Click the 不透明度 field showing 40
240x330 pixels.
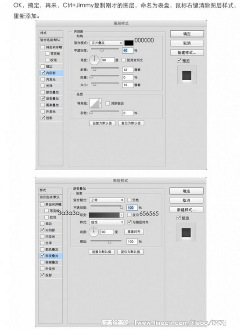pos(128,51)
